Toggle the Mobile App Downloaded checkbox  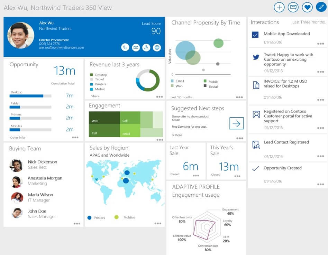click(255, 35)
